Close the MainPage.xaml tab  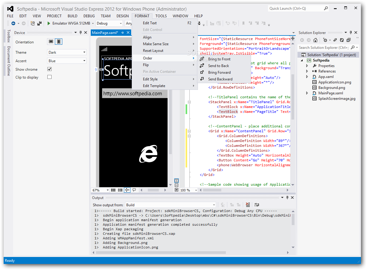click(x=128, y=32)
